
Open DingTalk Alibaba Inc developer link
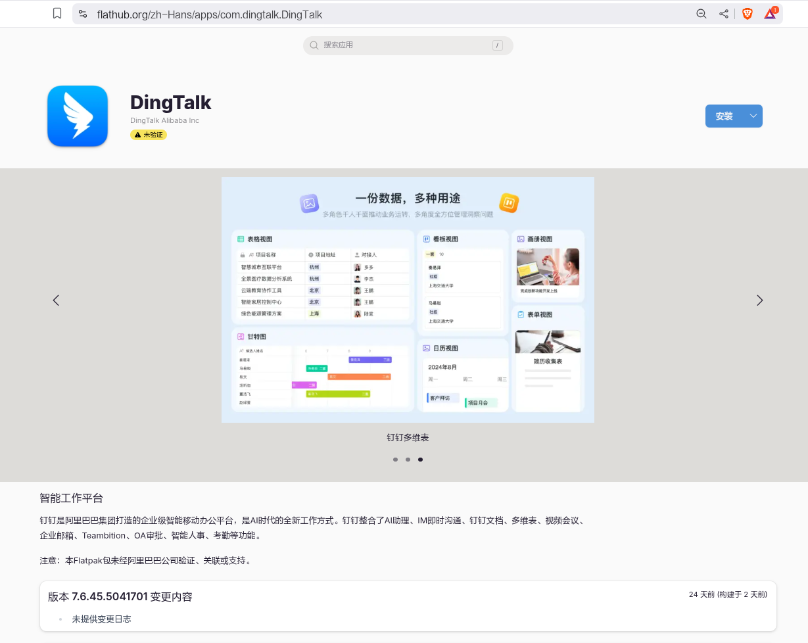coord(164,120)
